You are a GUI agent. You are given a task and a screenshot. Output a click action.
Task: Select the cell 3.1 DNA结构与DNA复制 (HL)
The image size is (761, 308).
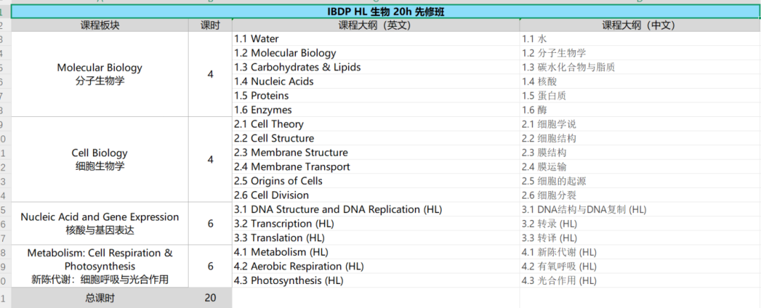pos(640,209)
